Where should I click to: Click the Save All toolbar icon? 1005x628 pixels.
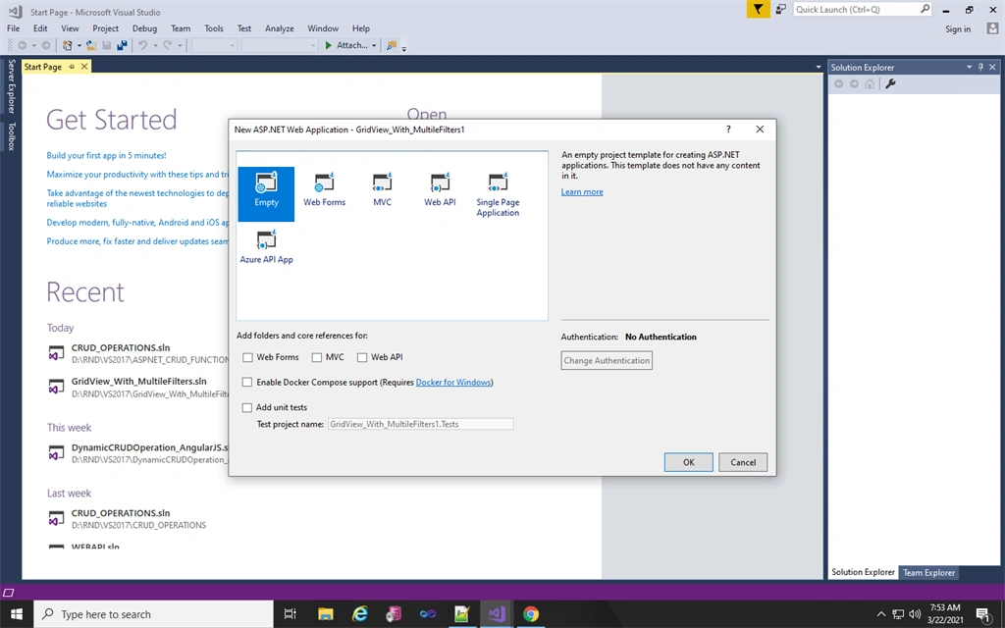tap(122, 45)
